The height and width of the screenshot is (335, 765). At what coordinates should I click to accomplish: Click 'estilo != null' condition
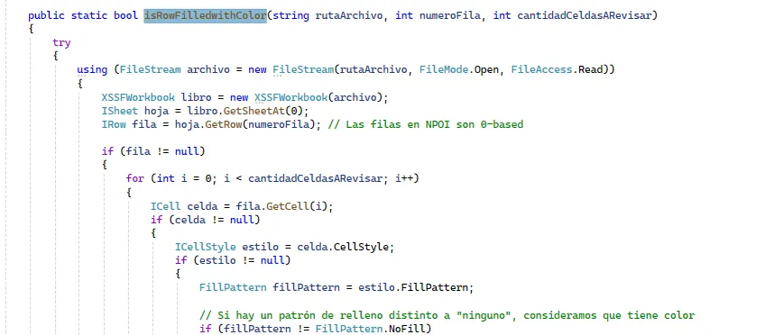point(242,260)
